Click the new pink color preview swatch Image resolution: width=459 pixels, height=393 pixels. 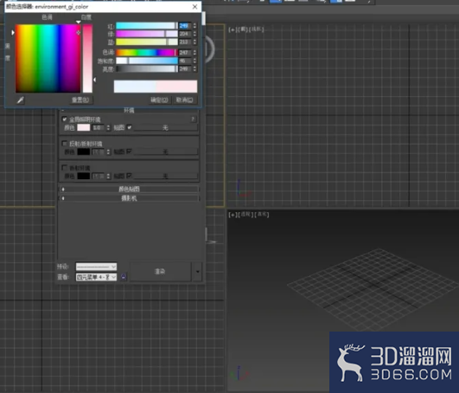click(176, 87)
